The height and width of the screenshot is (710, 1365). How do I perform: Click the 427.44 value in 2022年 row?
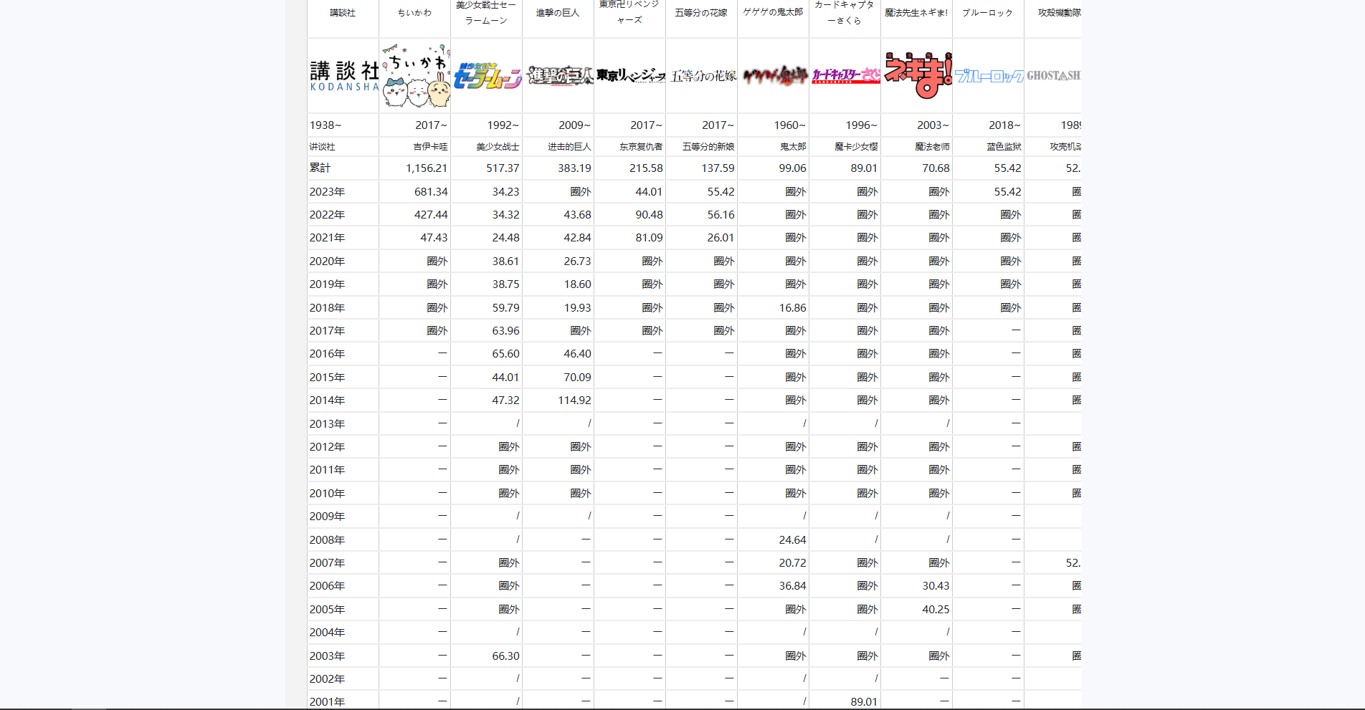tap(431, 215)
